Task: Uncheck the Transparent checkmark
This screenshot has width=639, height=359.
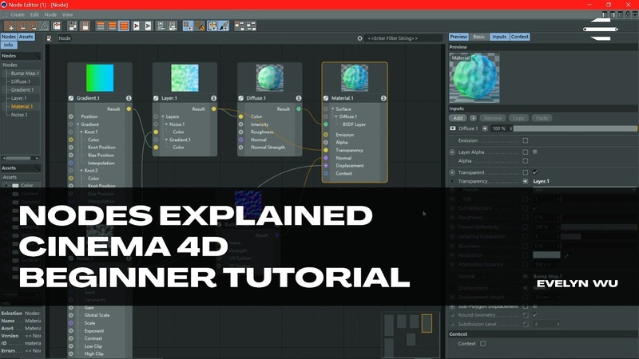Action: (535, 172)
